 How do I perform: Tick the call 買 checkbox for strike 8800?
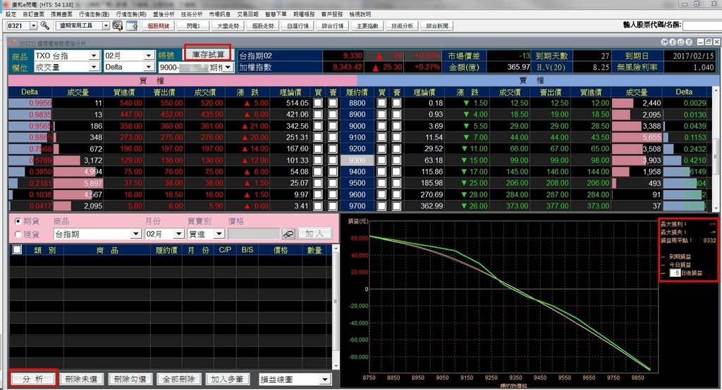pyautogui.click(x=318, y=103)
